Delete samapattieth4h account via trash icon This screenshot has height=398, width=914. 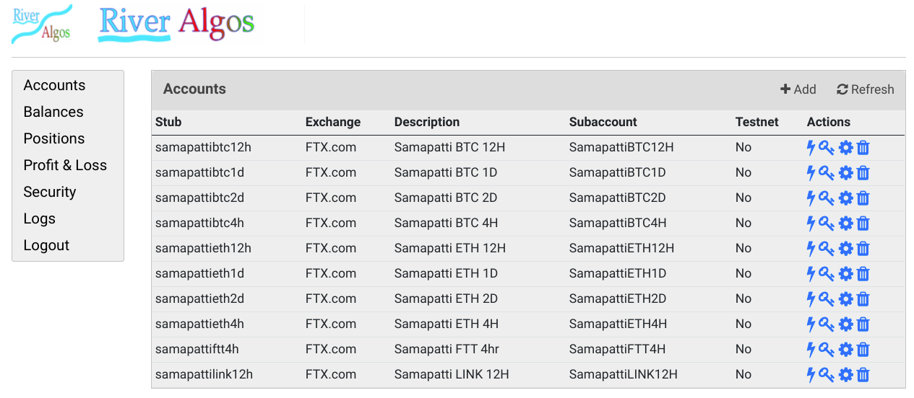click(x=863, y=324)
